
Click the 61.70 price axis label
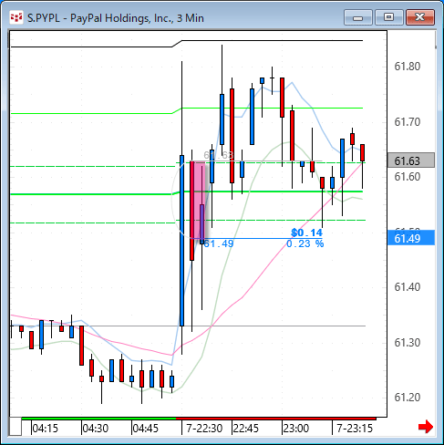[x=408, y=122]
